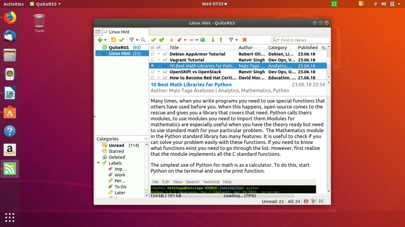Click Mark All News Read double-check icon

[x=162, y=40]
